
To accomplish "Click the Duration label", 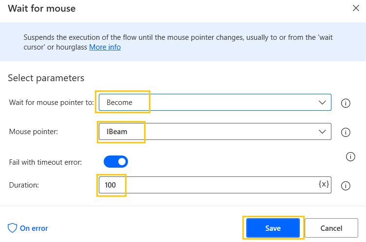I will (23, 185).
